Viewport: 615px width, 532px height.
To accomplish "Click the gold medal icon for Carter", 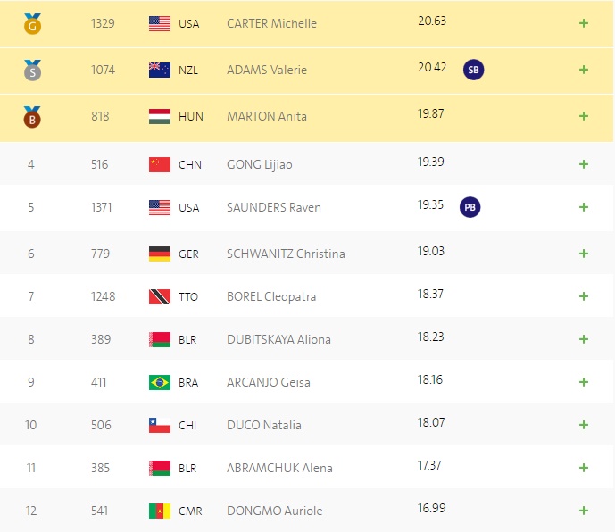I will coord(32,24).
